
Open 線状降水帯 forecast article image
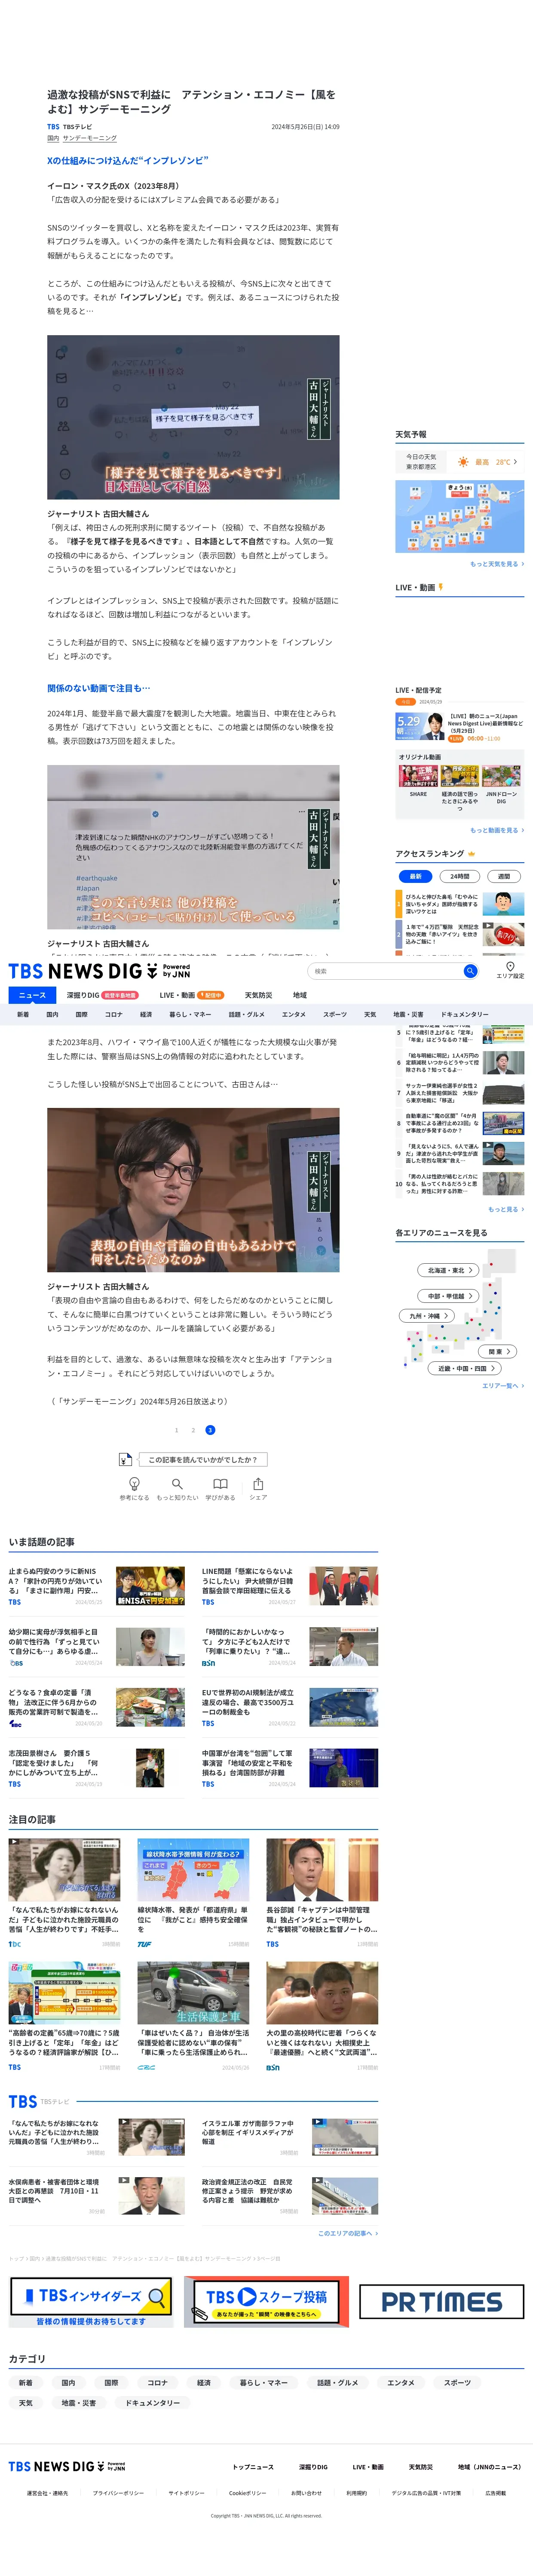coord(193,1869)
